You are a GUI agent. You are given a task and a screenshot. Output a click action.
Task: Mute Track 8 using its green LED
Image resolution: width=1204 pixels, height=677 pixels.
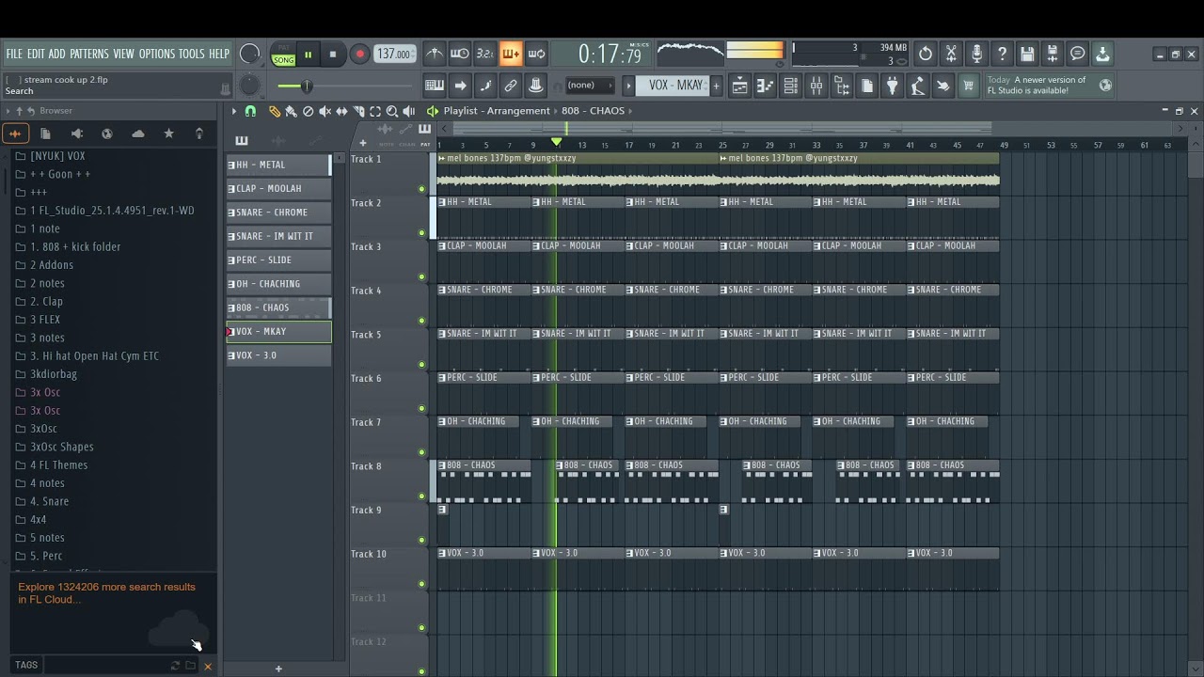421,496
